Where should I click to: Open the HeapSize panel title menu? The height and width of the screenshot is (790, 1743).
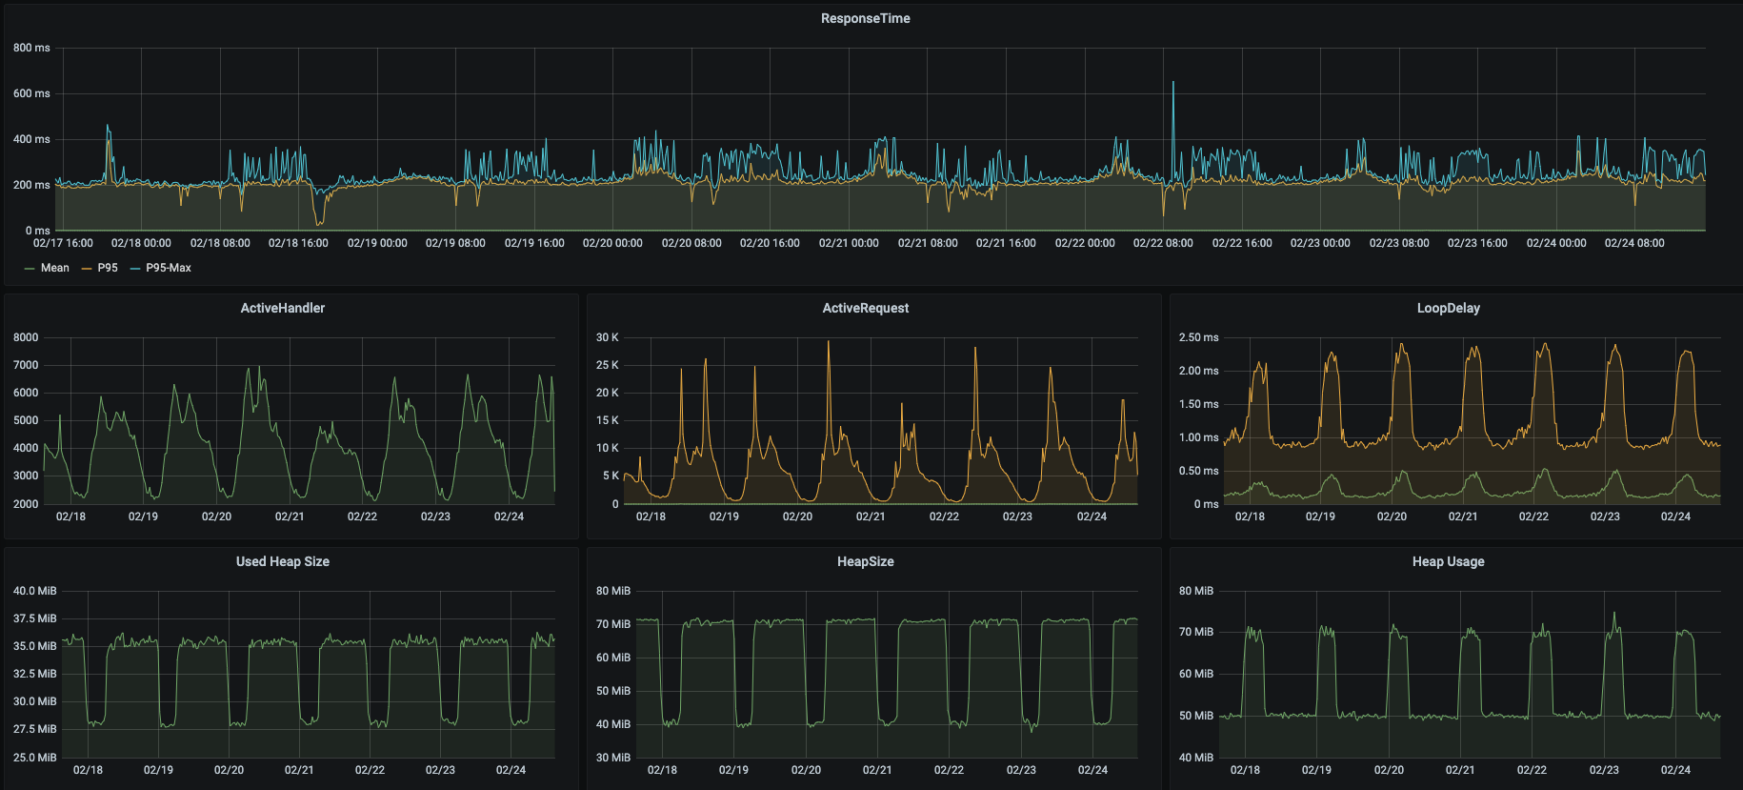tap(865, 561)
